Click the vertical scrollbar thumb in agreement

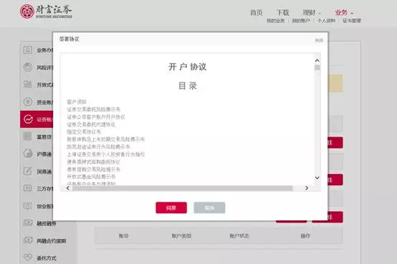[317, 67]
